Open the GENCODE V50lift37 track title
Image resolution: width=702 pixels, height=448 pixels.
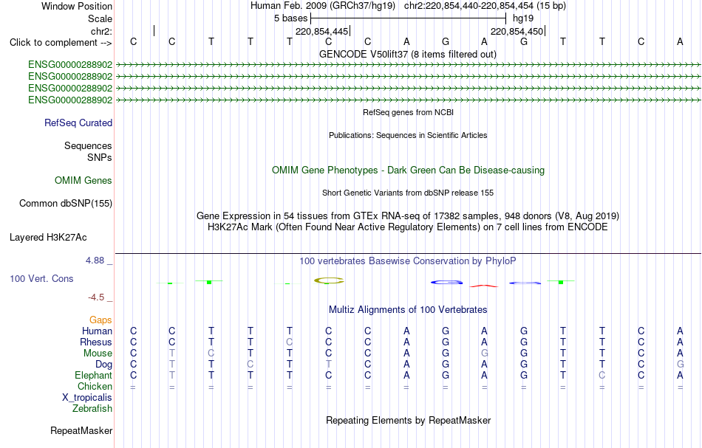click(x=408, y=55)
